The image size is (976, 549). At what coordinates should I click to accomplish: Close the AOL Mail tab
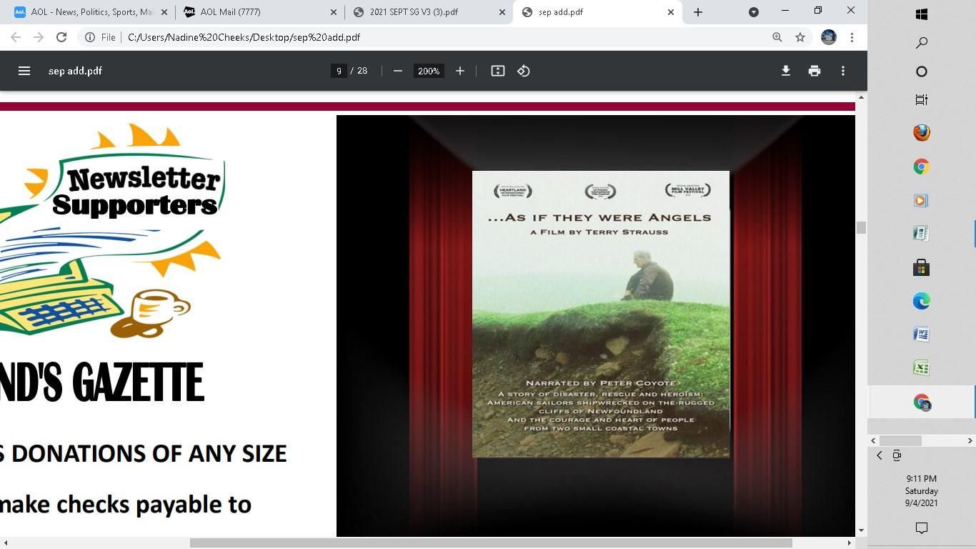tap(334, 12)
